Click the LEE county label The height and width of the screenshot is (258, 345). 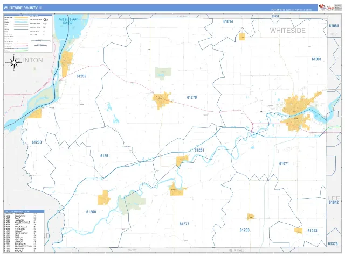(x=334, y=198)
